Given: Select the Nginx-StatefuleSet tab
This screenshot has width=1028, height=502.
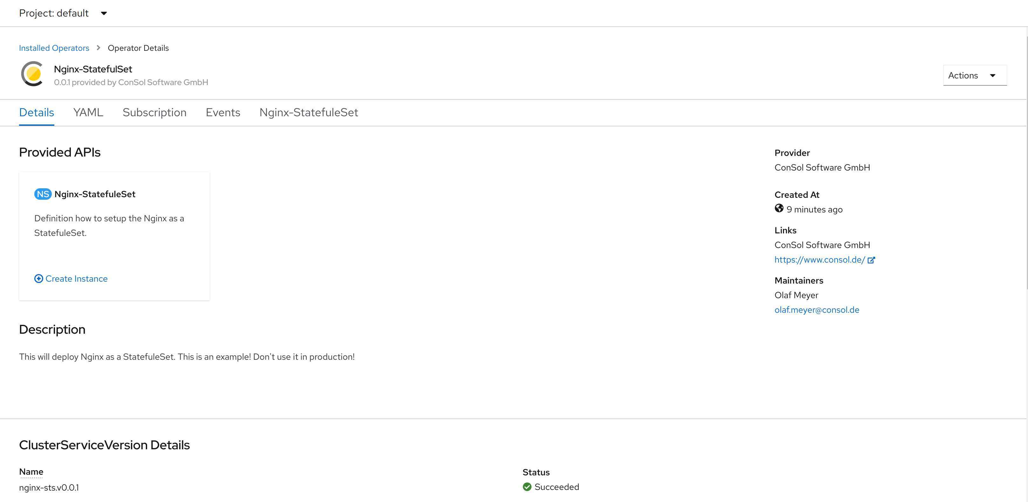Looking at the screenshot, I should click(309, 112).
